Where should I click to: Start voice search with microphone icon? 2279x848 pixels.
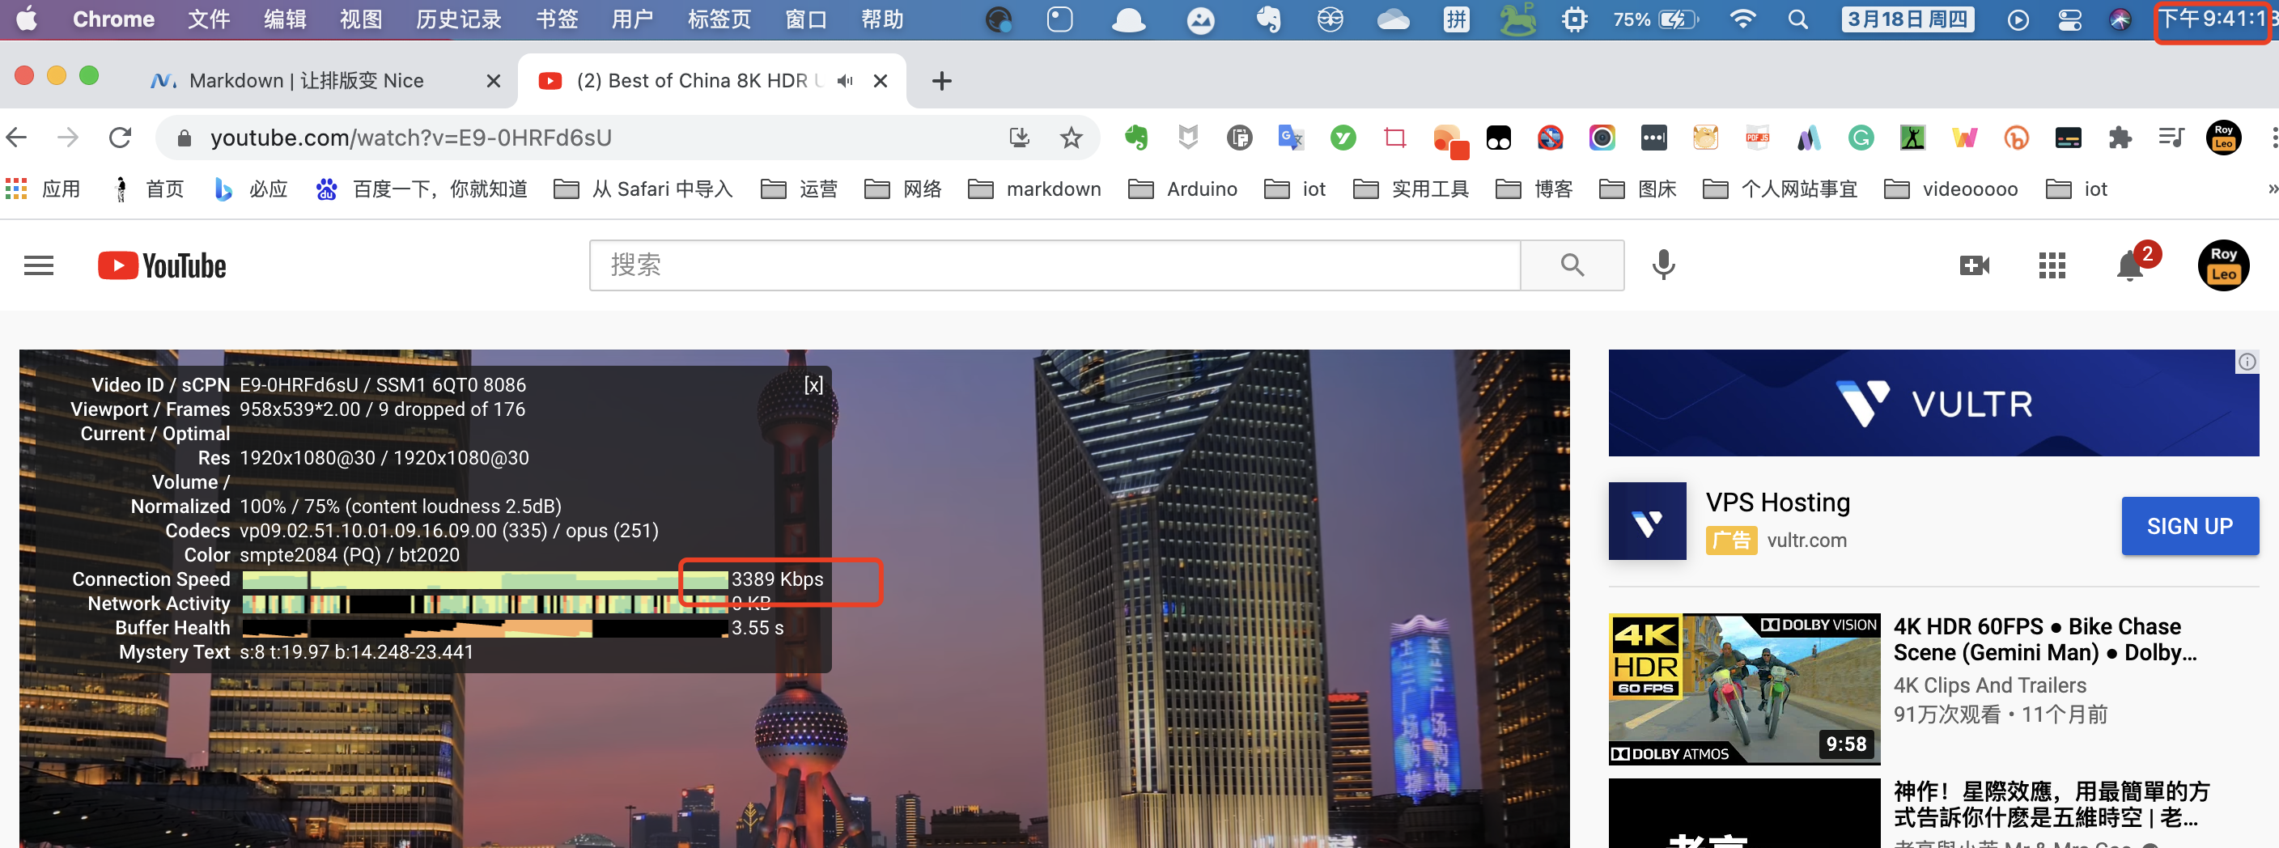(1663, 265)
